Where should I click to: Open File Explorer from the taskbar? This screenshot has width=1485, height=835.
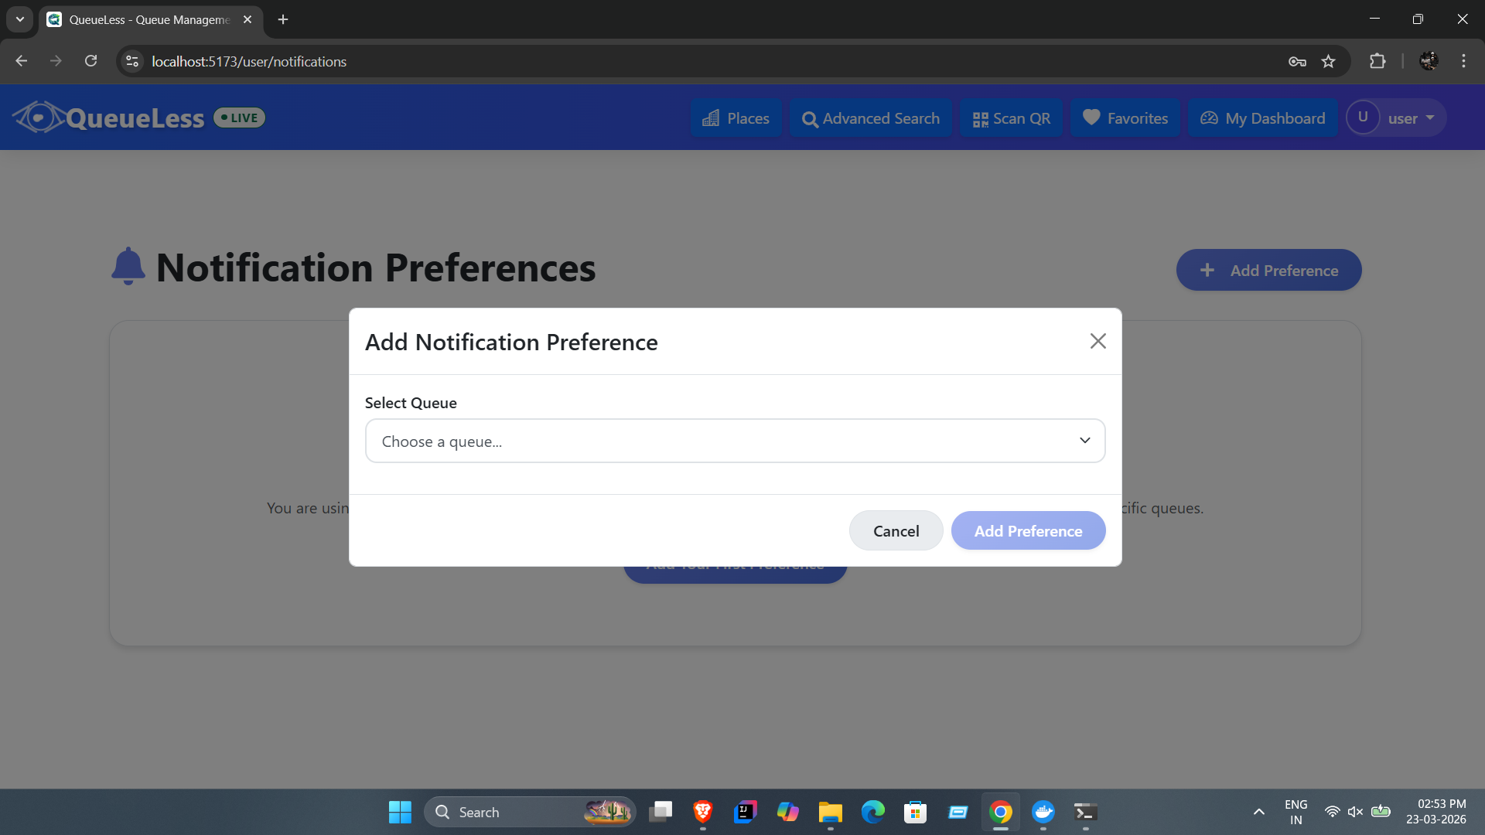coord(831,812)
